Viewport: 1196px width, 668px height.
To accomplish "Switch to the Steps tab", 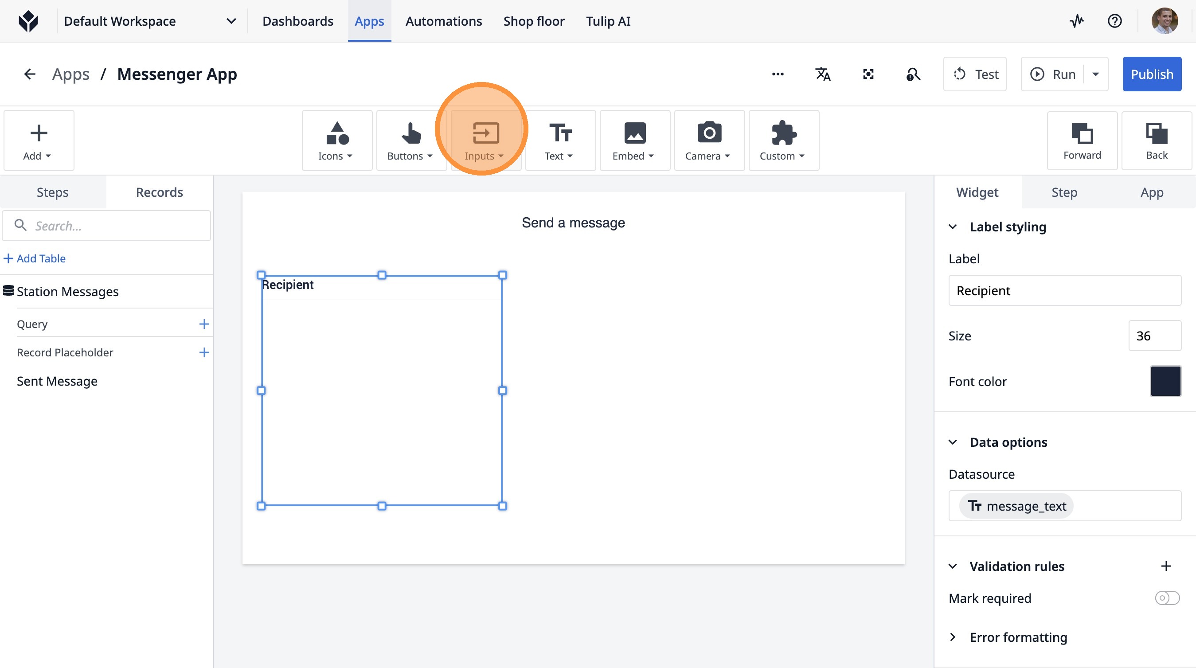I will 52,192.
